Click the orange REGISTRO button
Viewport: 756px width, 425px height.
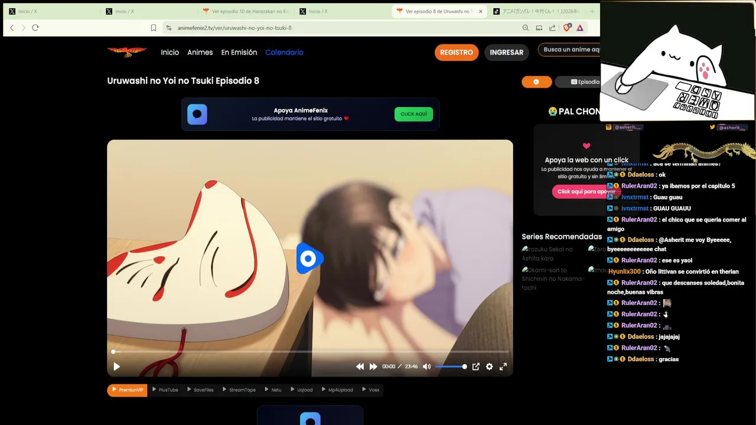coord(457,53)
